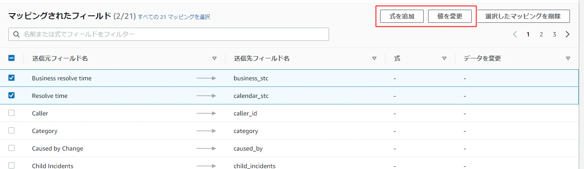The image size is (584, 169).
Task: Click the 送信先フィールド名 column header
Action: point(262,58)
